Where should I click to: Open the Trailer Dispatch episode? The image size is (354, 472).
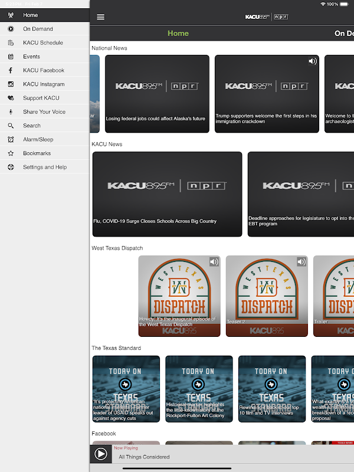[333, 296]
